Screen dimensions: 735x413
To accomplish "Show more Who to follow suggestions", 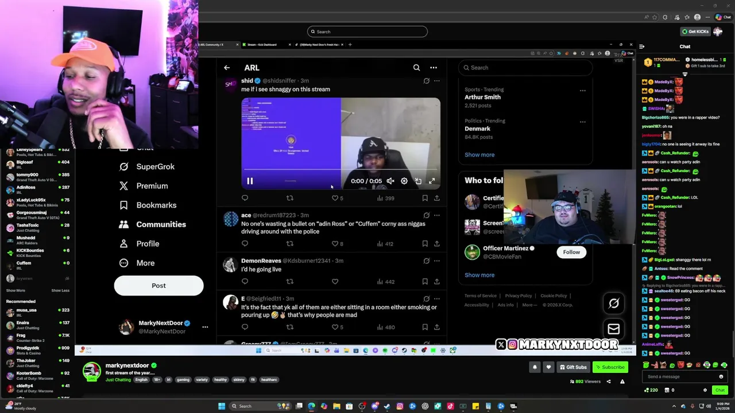I will (x=479, y=275).
